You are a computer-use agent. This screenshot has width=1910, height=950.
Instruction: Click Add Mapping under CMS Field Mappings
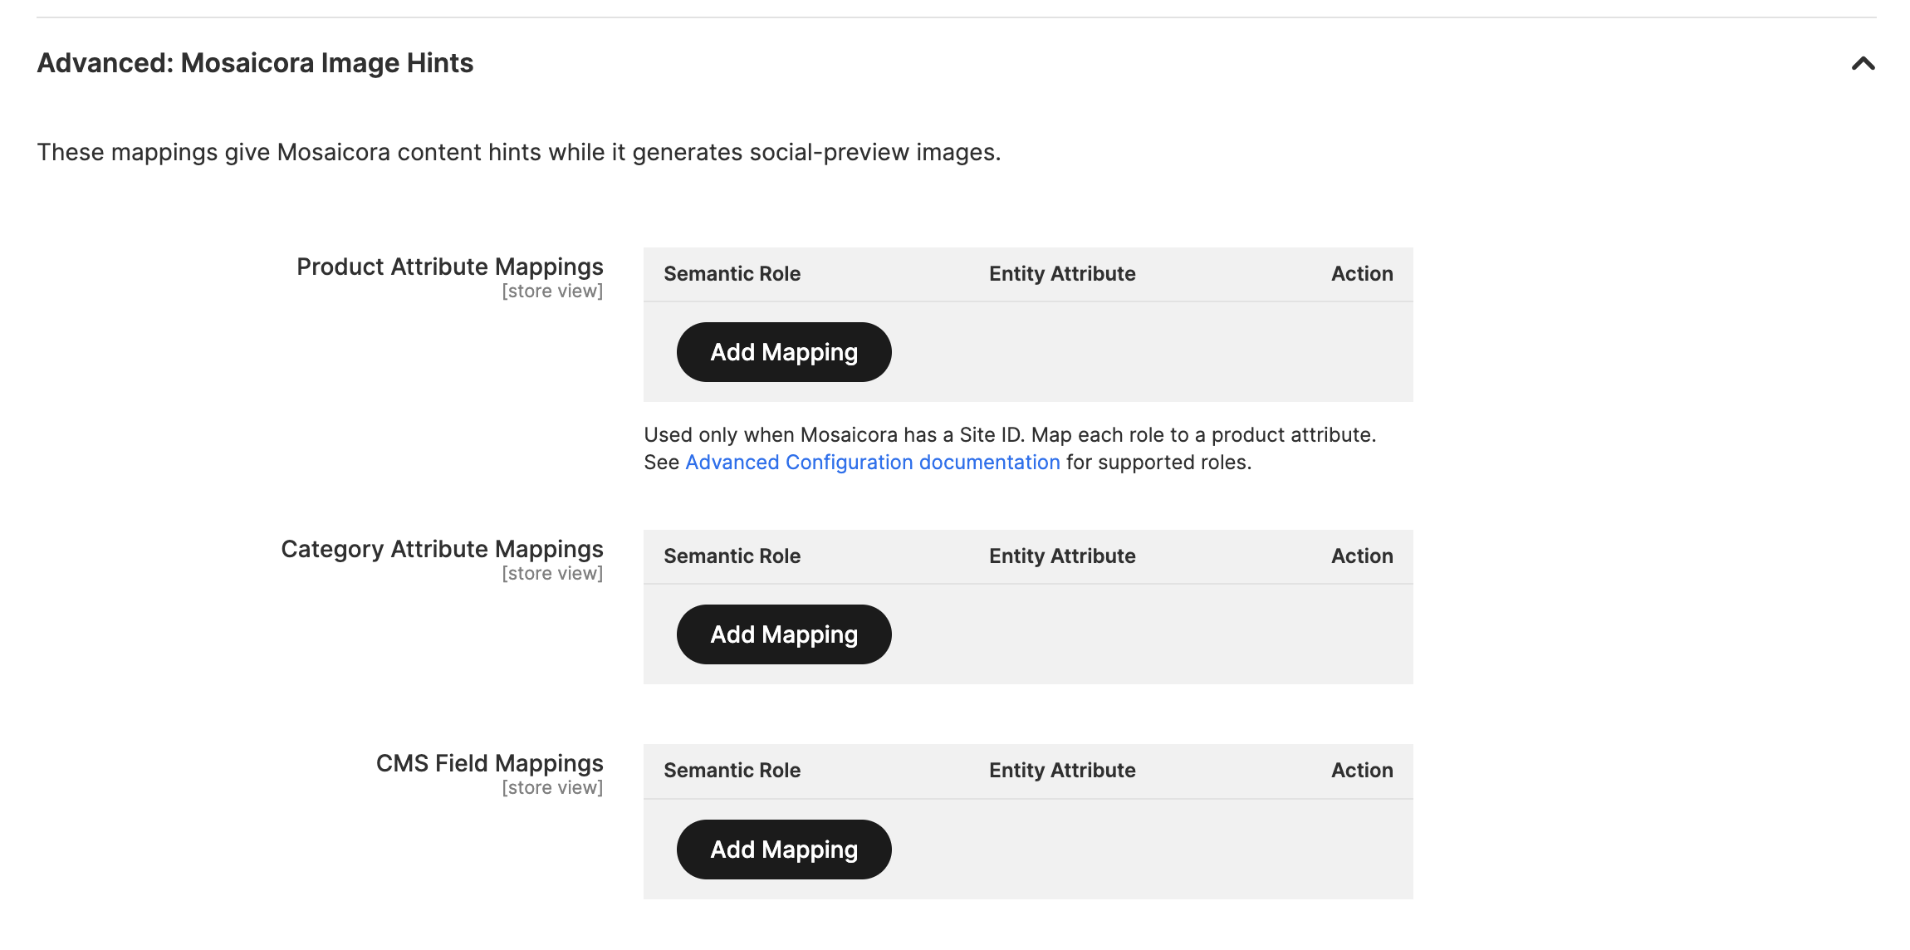pos(784,850)
